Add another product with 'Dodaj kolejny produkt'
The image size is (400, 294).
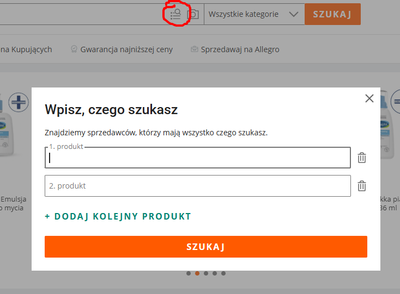pyautogui.click(x=118, y=216)
